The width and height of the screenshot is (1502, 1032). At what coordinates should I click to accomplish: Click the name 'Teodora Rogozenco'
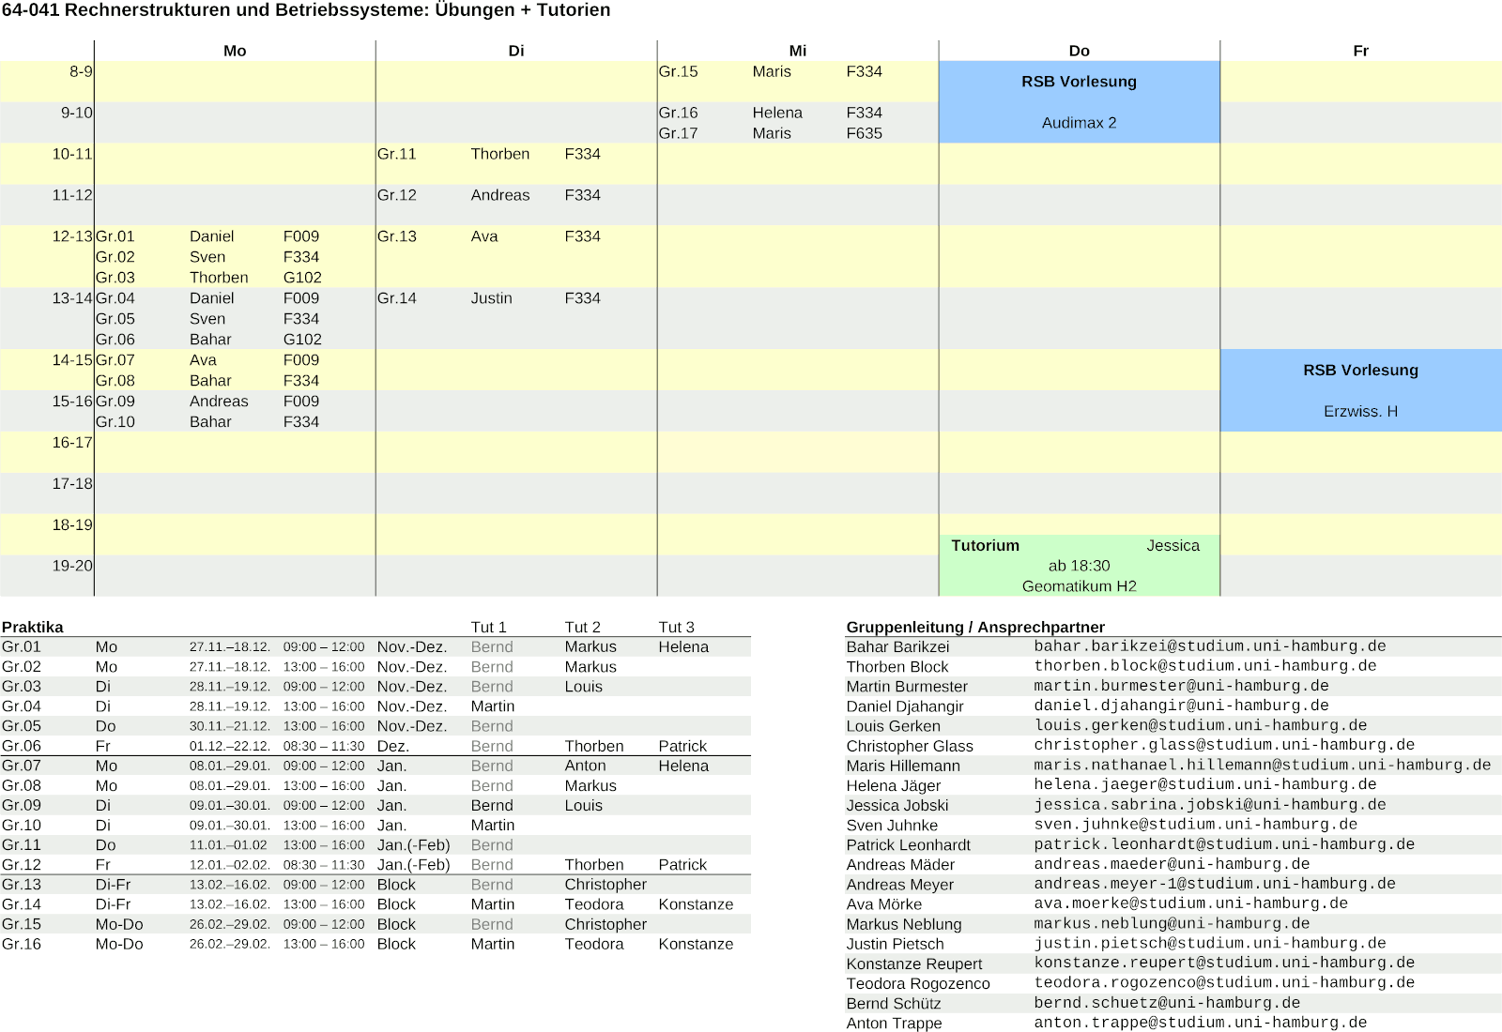[x=918, y=983]
